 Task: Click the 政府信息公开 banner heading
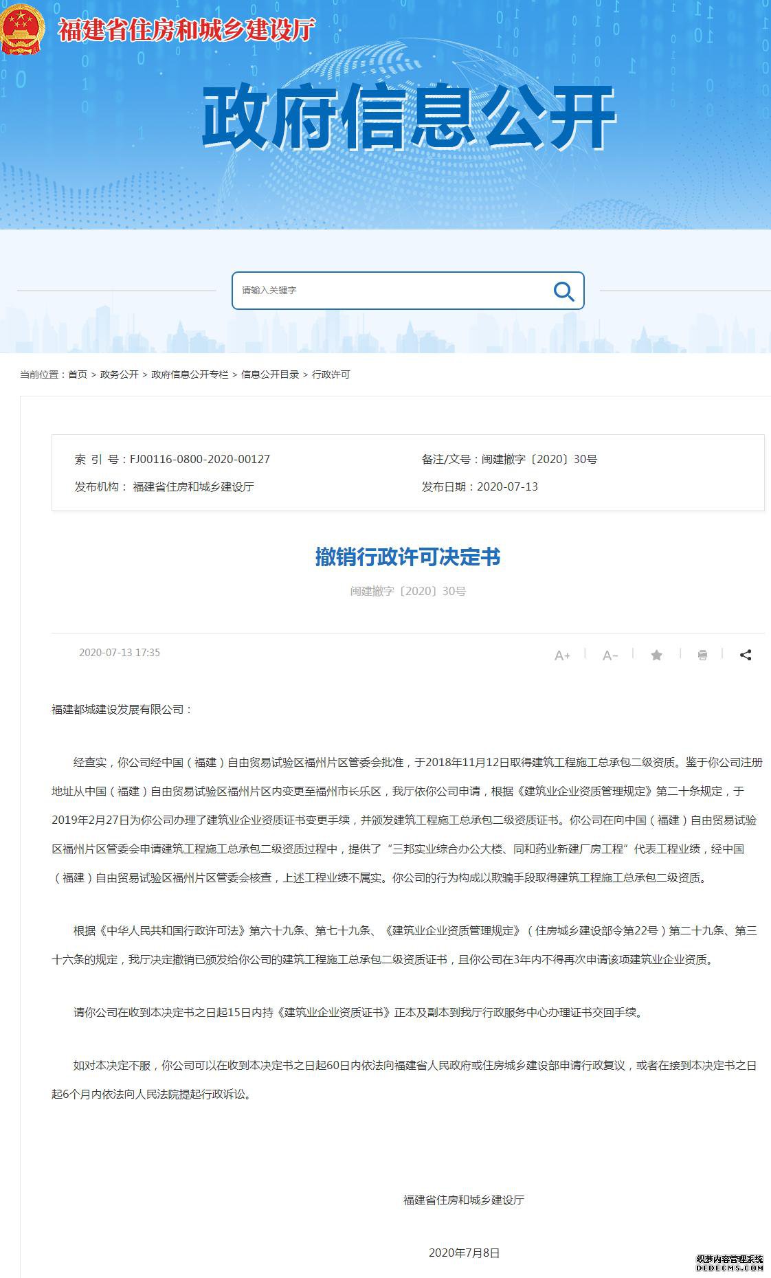[409, 117]
